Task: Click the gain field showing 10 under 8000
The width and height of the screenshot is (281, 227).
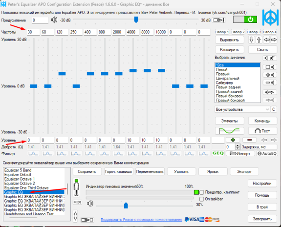Action: (147, 140)
